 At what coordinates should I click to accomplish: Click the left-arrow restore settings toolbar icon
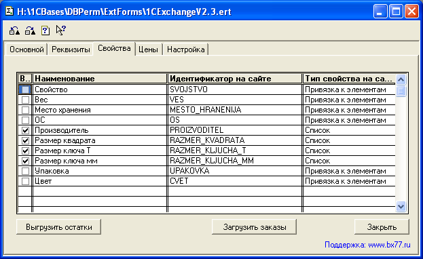(14, 31)
